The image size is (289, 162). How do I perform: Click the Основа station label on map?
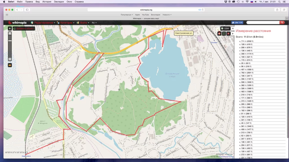pyautogui.click(x=214, y=42)
